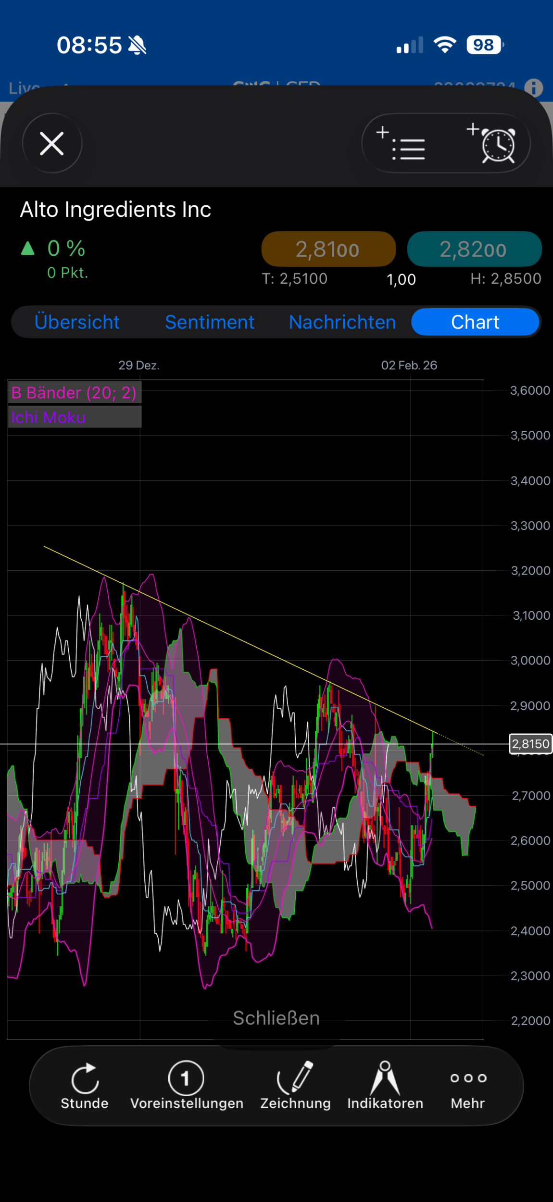This screenshot has height=1202, width=553.
Task: Tap the add price alert clock icon
Action: 492,143
